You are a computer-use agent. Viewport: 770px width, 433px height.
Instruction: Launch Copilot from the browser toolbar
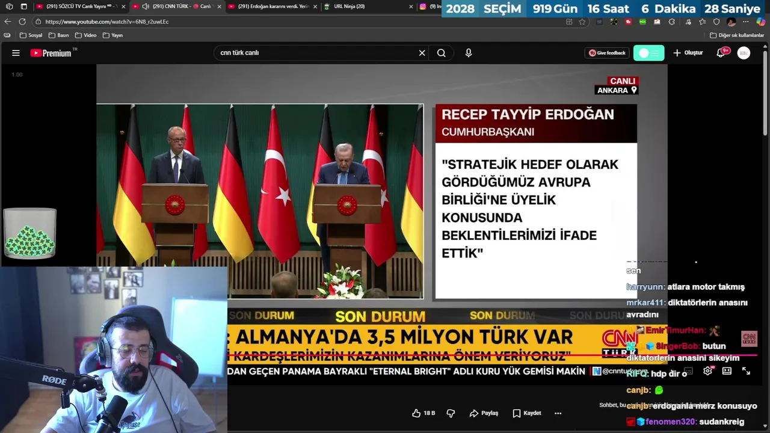761,22
